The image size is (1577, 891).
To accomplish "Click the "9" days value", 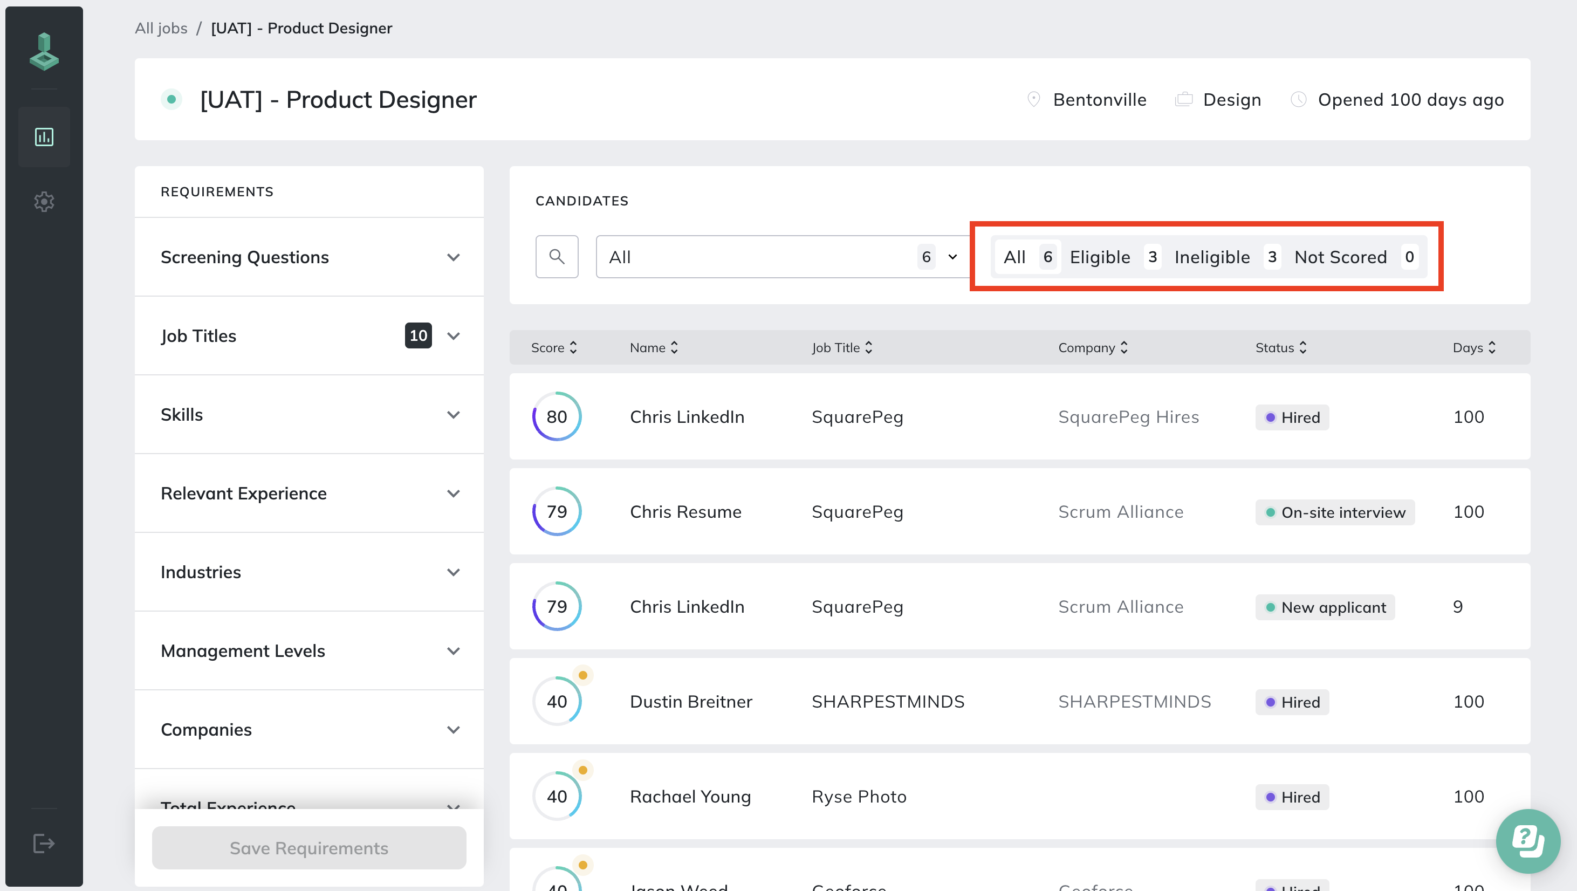I will pyautogui.click(x=1458, y=607).
